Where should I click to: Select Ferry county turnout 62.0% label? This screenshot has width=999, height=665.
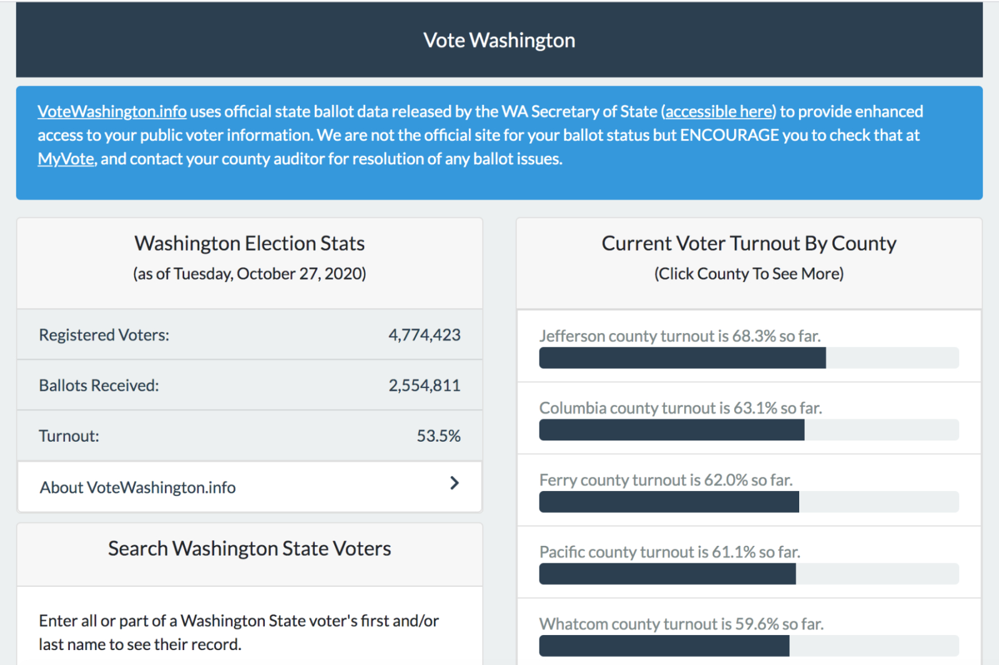point(666,480)
